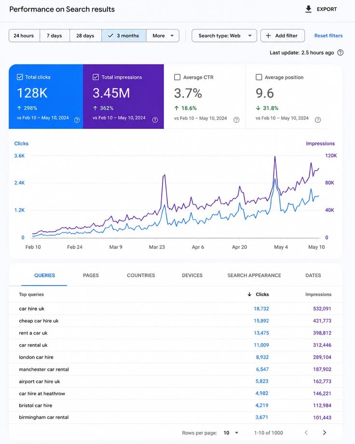Click the '1-10 of 1000' pagination text
Image resolution: width=355 pixels, height=444 pixels.
coord(268,433)
